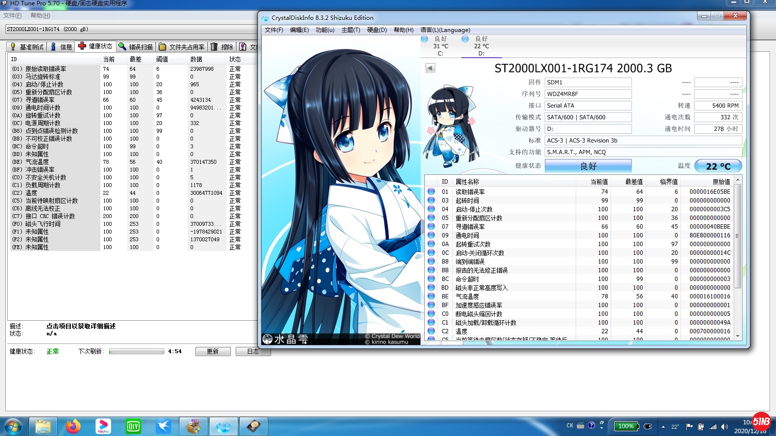Image resolution: width=776 pixels, height=436 pixels.
Task: Click the Erase (擦除) trash can tab
Action: [222, 47]
